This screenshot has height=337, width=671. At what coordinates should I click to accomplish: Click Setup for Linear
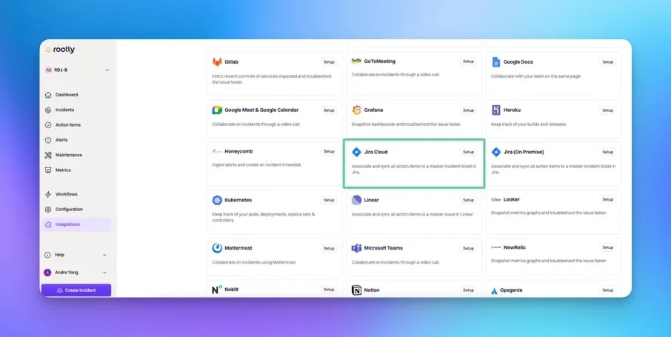pyautogui.click(x=468, y=200)
